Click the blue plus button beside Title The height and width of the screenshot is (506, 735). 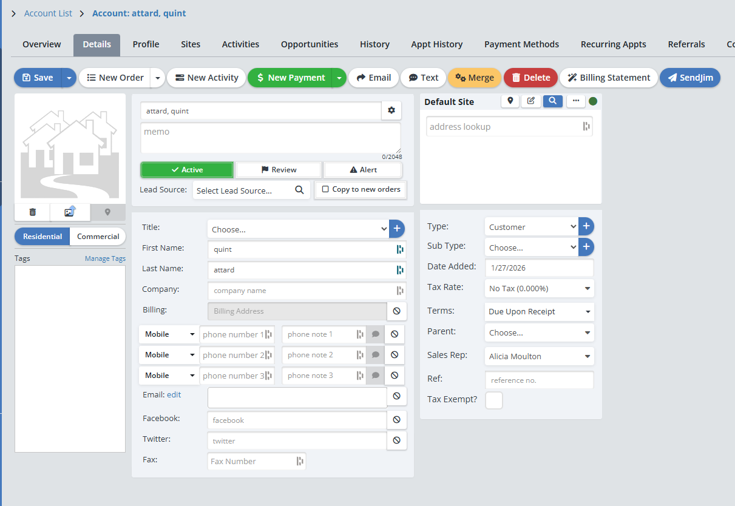click(396, 229)
